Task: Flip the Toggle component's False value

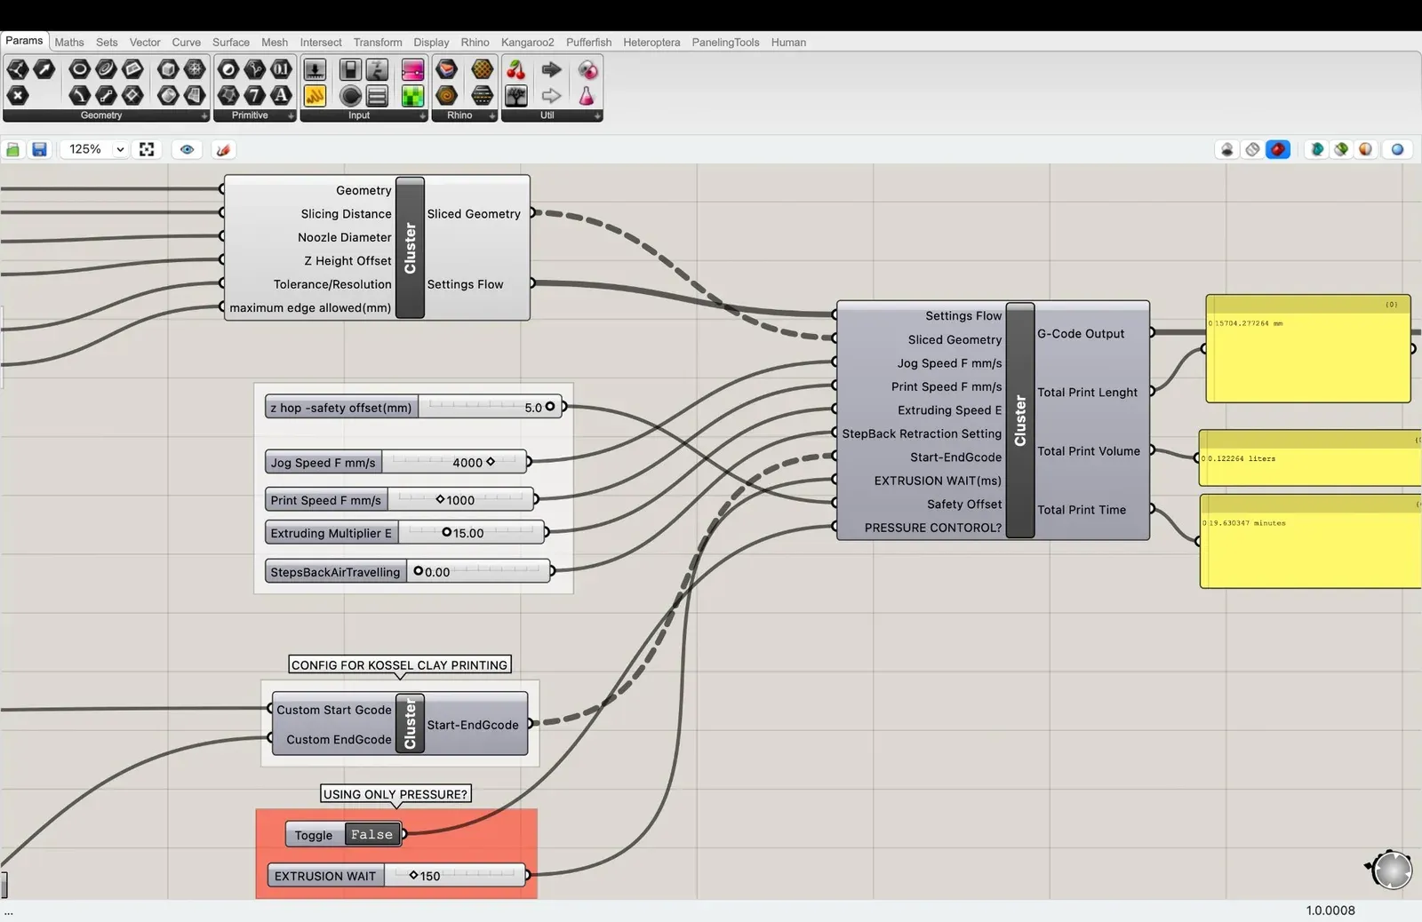Action: [x=371, y=834]
